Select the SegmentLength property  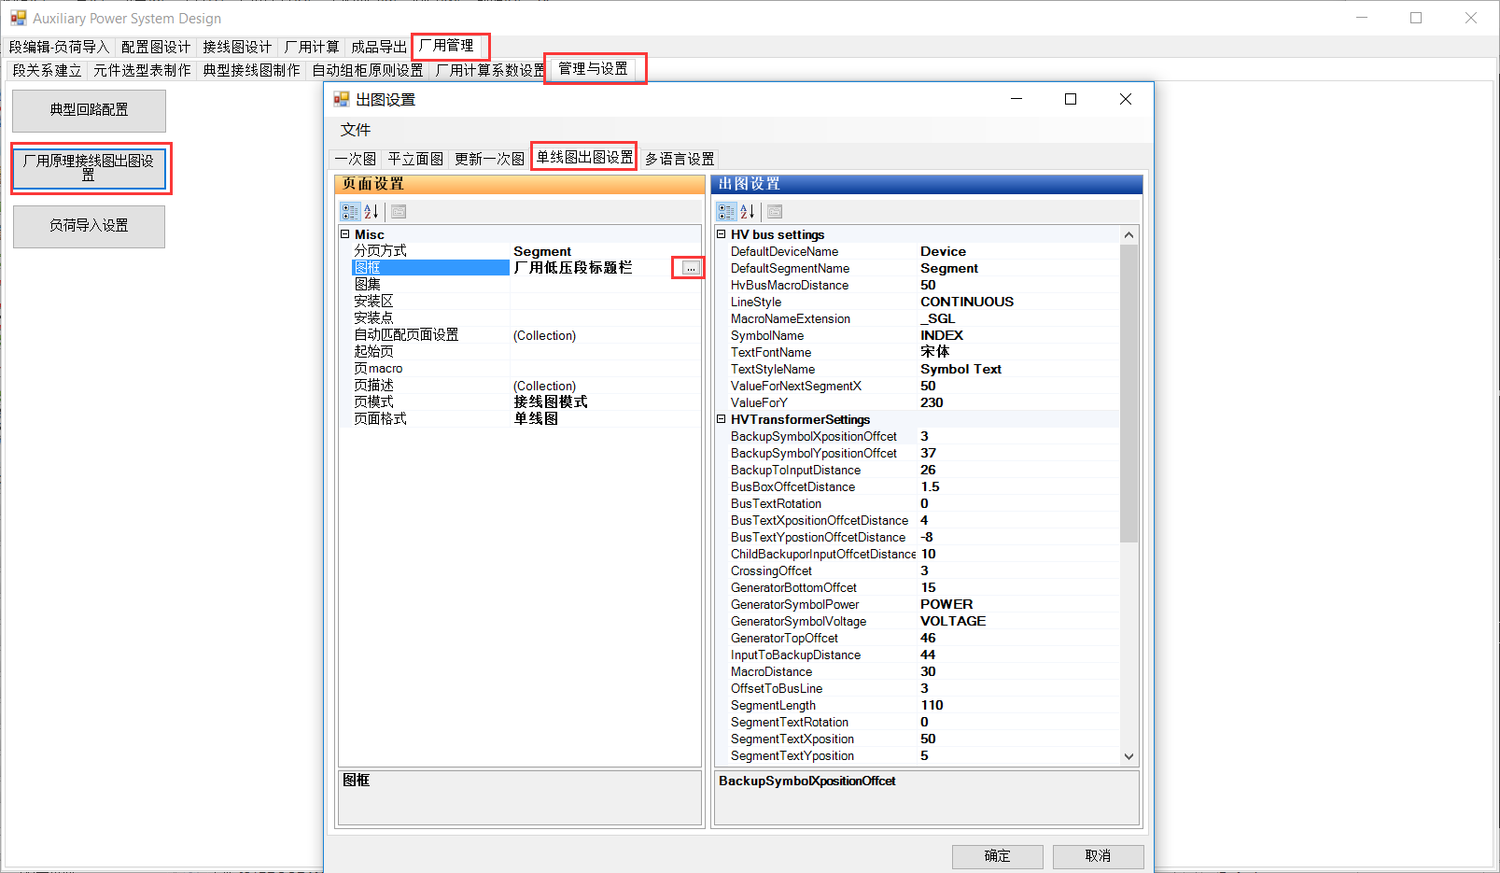(x=923, y=705)
